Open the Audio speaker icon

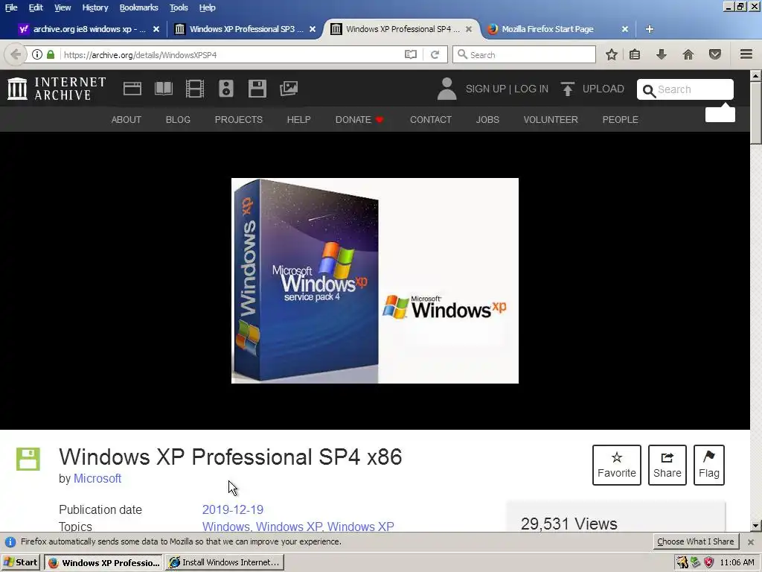pyautogui.click(x=226, y=89)
